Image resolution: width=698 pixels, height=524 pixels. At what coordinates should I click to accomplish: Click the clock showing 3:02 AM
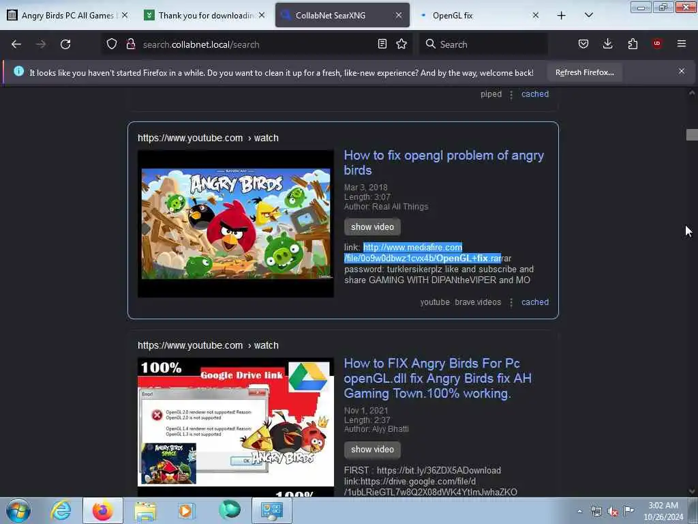pyautogui.click(x=663, y=511)
